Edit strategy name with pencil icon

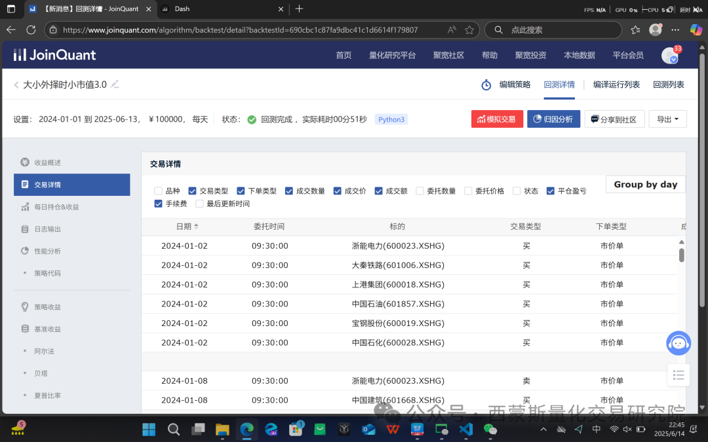click(x=115, y=84)
